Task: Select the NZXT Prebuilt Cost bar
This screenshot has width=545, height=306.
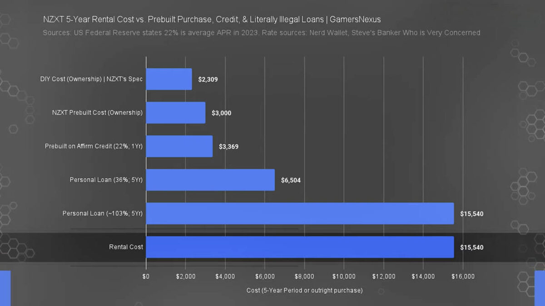Action: [176, 113]
